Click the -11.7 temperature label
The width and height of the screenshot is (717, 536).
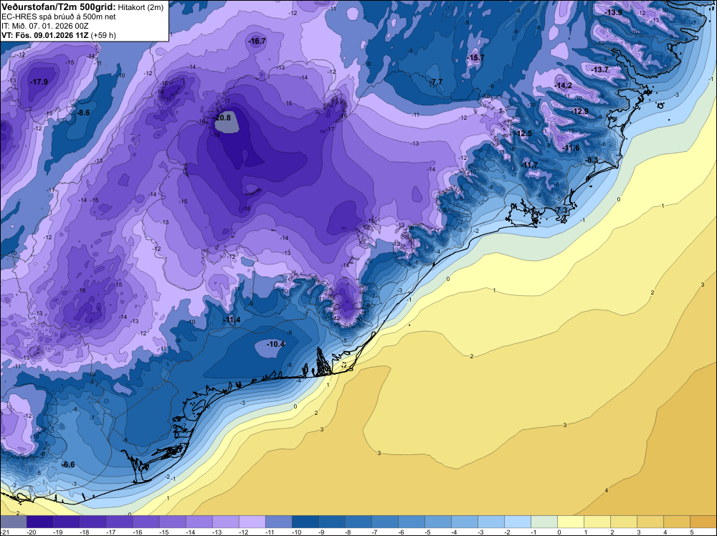[530, 165]
